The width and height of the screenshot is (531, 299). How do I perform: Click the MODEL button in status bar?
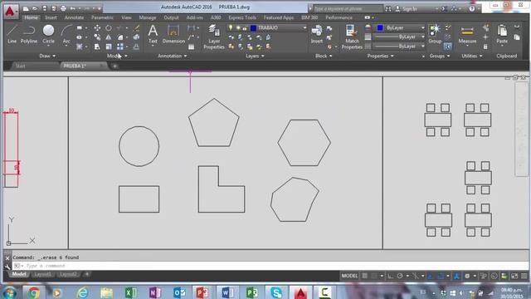pos(349,276)
